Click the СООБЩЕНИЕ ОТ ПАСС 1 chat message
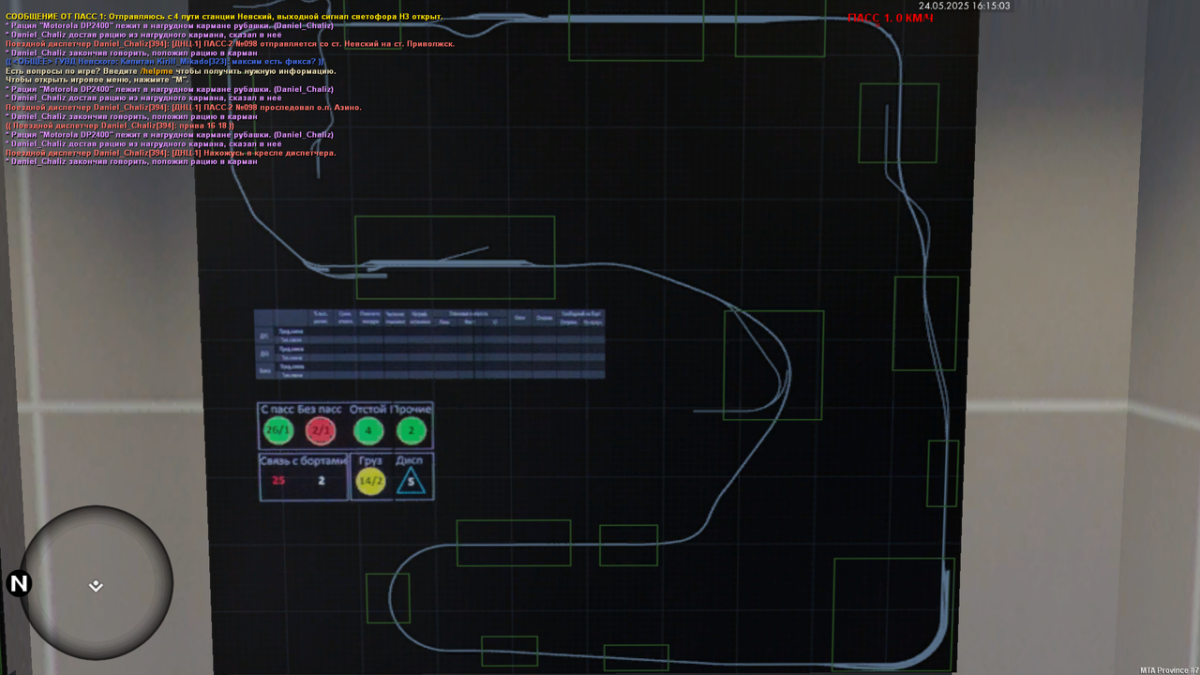 click(x=224, y=17)
